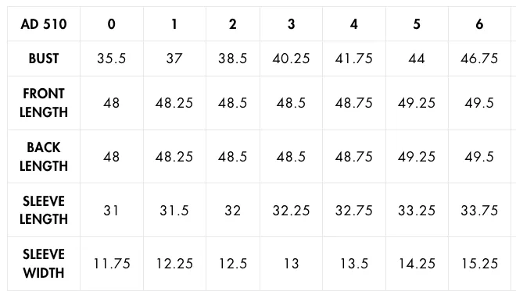516x291 pixels.
Task: Click back length value 48.75
Action: coord(353,157)
